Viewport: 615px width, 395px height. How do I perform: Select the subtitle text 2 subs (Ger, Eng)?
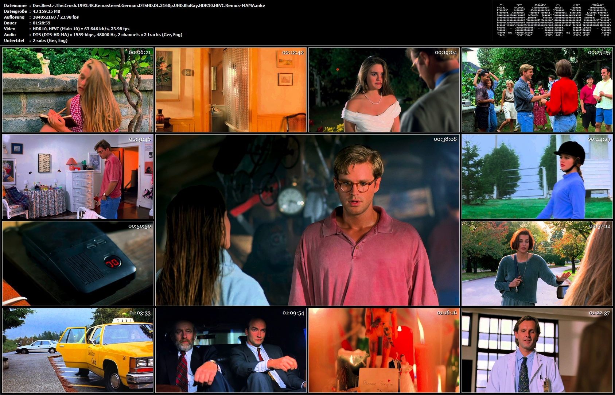(x=50, y=40)
